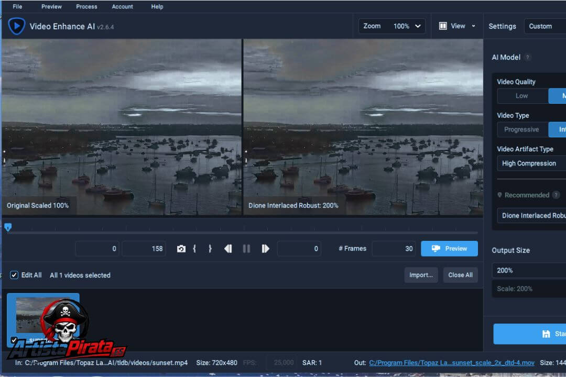
Task: Click the AI Model help icon
Action: click(527, 58)
